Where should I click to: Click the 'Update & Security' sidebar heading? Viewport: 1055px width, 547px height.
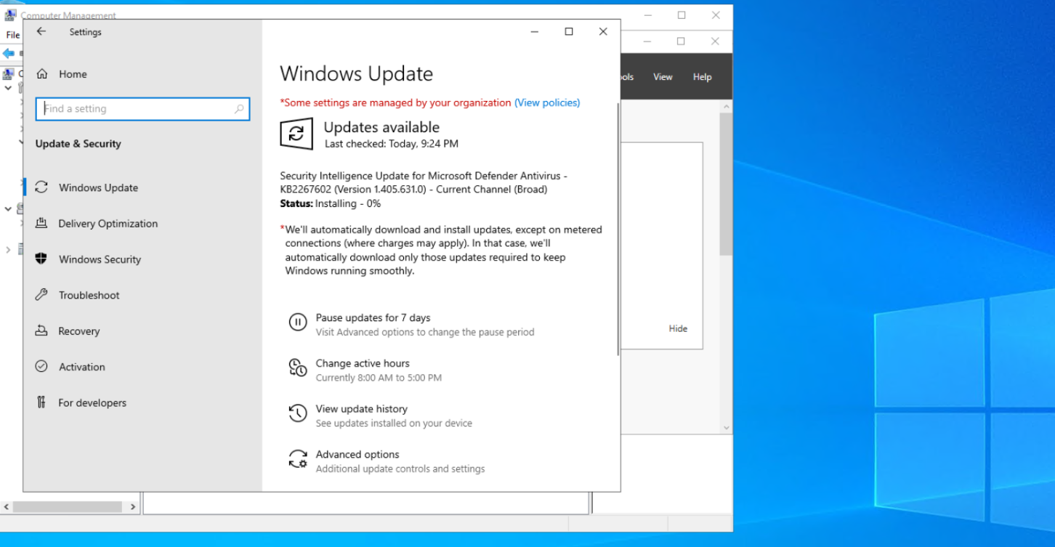78,144
